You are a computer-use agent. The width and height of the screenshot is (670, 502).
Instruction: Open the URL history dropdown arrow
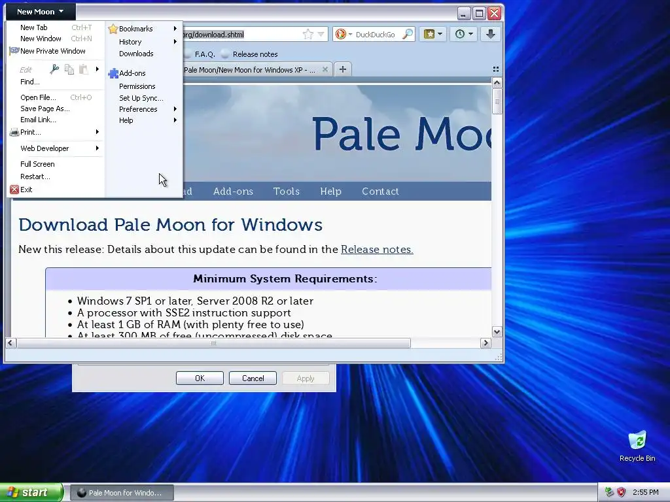[x=321, y=34]
